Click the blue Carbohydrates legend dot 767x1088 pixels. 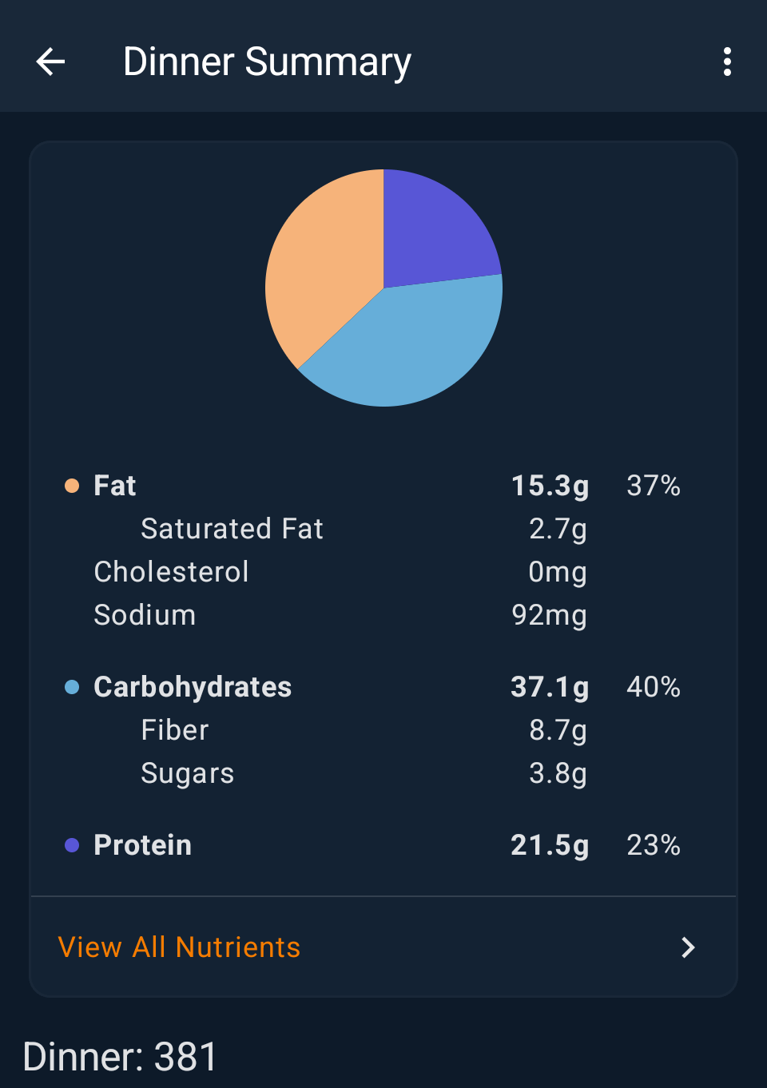pos(72,687)
